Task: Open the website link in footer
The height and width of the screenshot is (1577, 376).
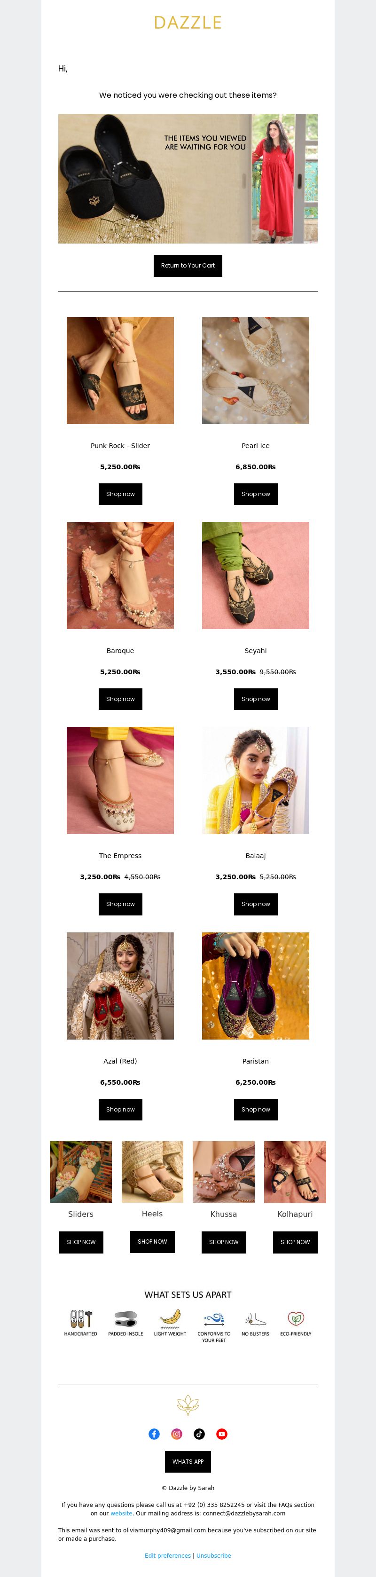Action: pos(121,1513)
